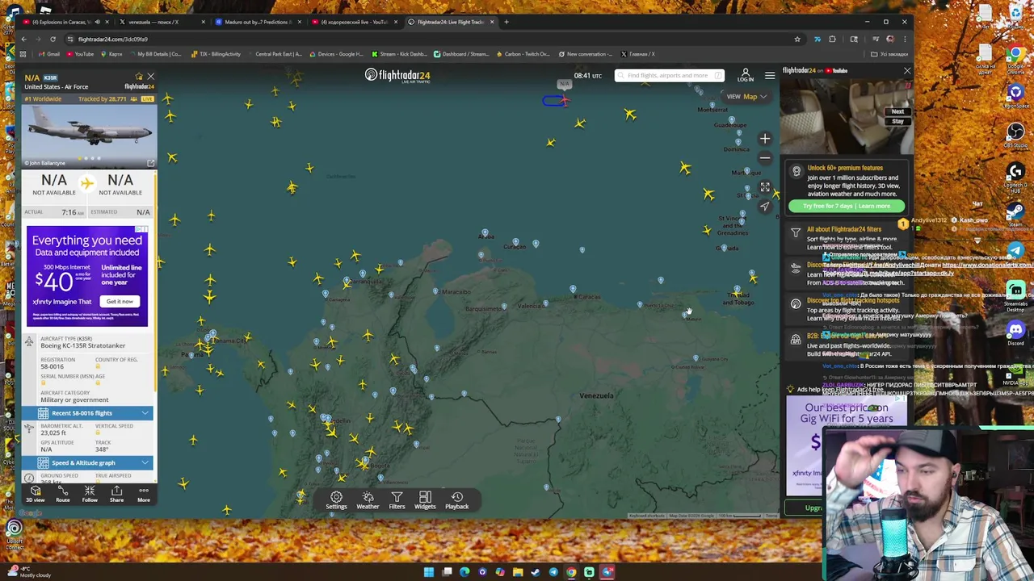Zoom out on the map with the minus button
Viewport: 1034px width, 581px height.
coord(765,158)
